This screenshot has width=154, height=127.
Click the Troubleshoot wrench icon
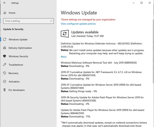tap(5, 65)
